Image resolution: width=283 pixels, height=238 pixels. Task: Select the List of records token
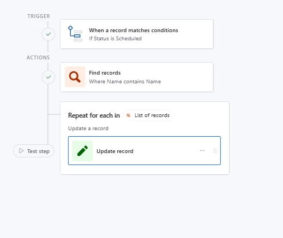coord(148,115)
